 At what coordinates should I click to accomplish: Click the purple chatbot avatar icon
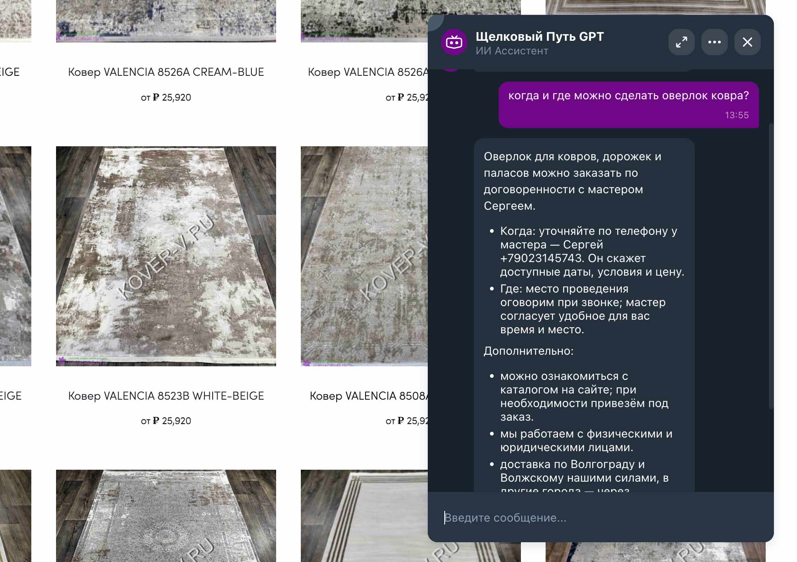pyautogui.click(x=454, y=42)
